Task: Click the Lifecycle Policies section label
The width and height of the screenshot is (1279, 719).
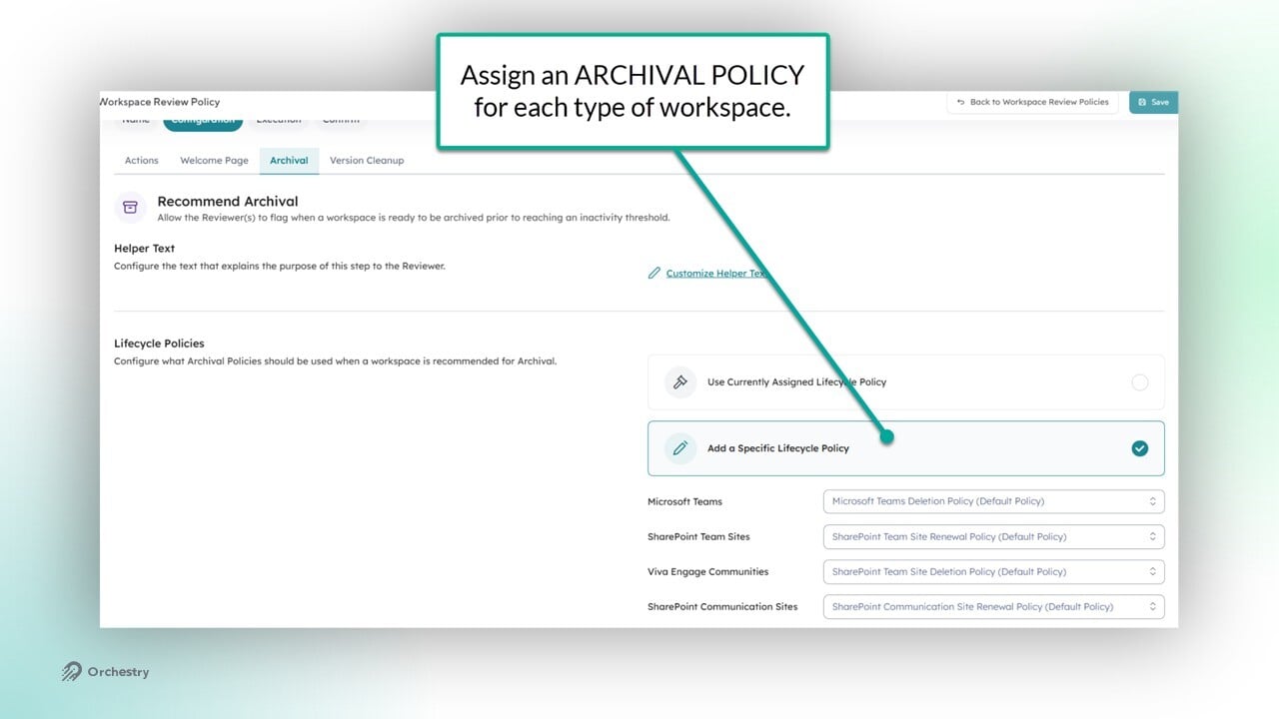Action: click(x=159, y=343)
